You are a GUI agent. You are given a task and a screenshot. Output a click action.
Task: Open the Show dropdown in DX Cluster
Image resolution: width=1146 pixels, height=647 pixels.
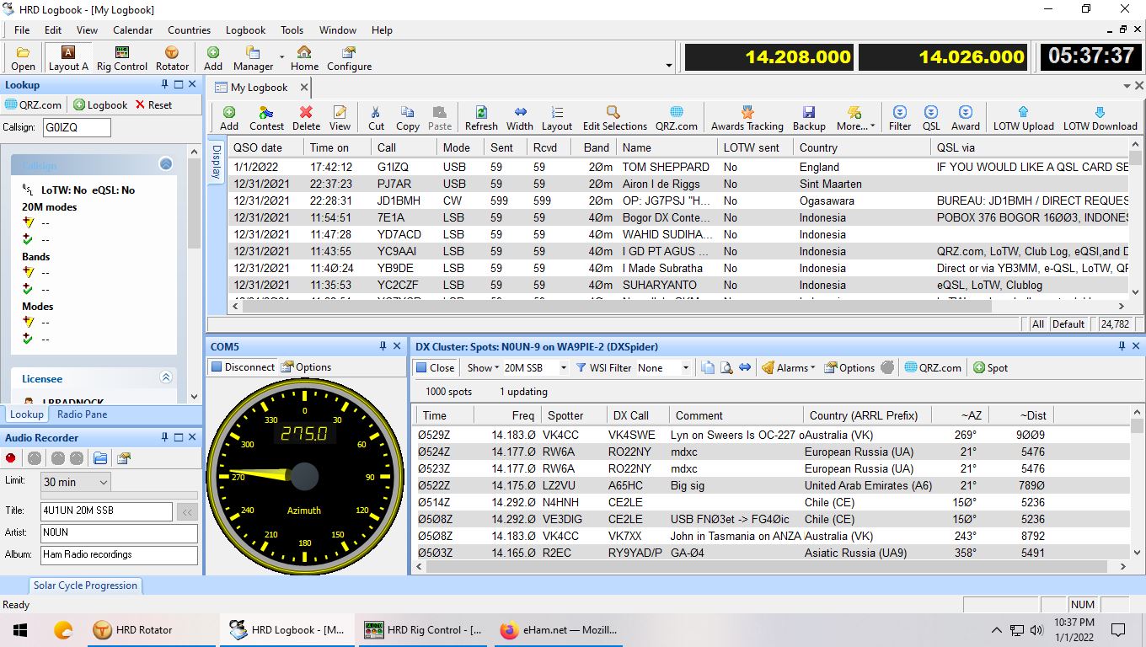483,367
